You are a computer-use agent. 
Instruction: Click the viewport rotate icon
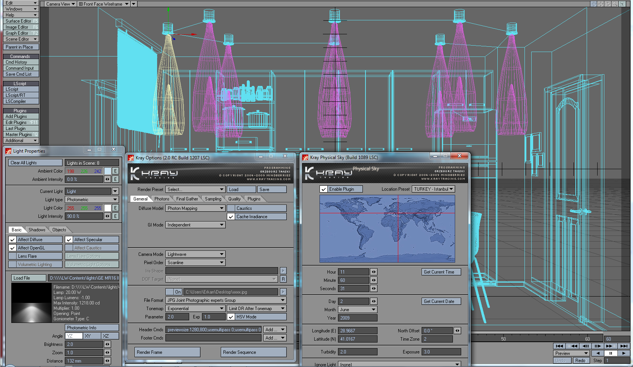(x=608, y=4)
